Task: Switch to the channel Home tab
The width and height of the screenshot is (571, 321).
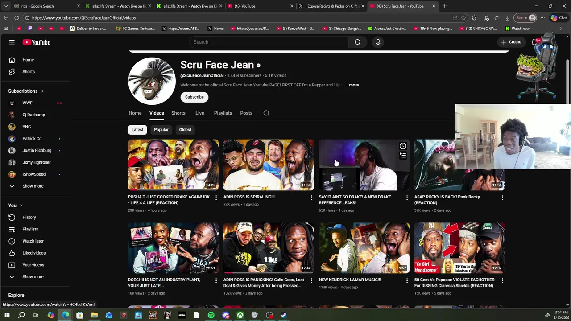Action: (x=135, y=113)
